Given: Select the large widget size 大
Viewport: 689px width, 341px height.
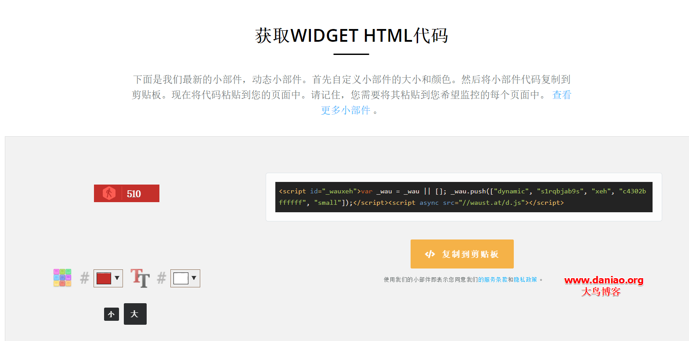Looking at the screenshot, I should click(135, 314).
